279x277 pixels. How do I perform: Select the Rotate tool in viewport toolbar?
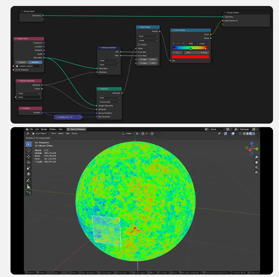click(28, 162)
